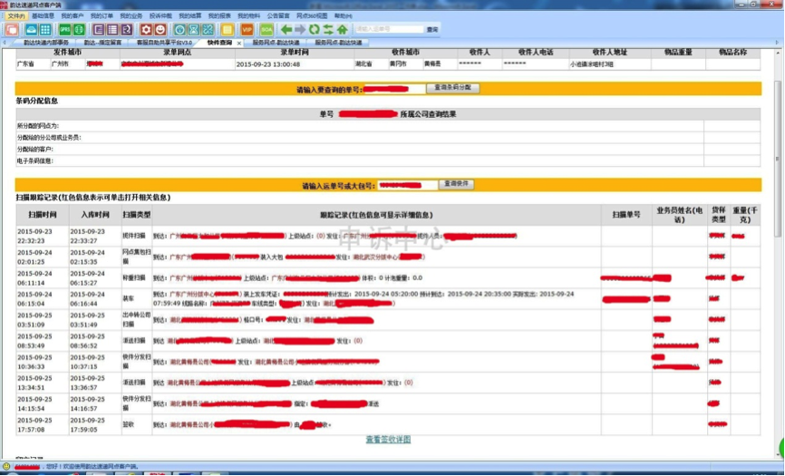Click 湖北武汉分拨中心 red link text
This screenshot has width=785, height=476.
(x=376, y=257)
